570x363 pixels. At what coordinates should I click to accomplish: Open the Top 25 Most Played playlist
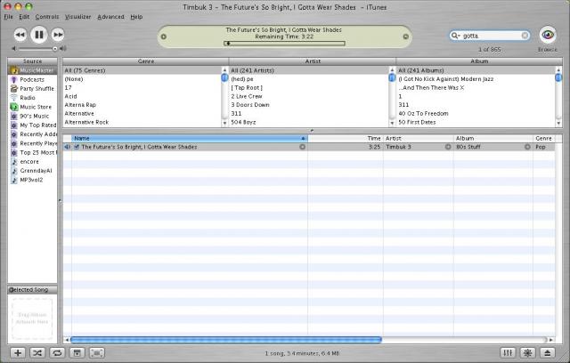point(32,153)
